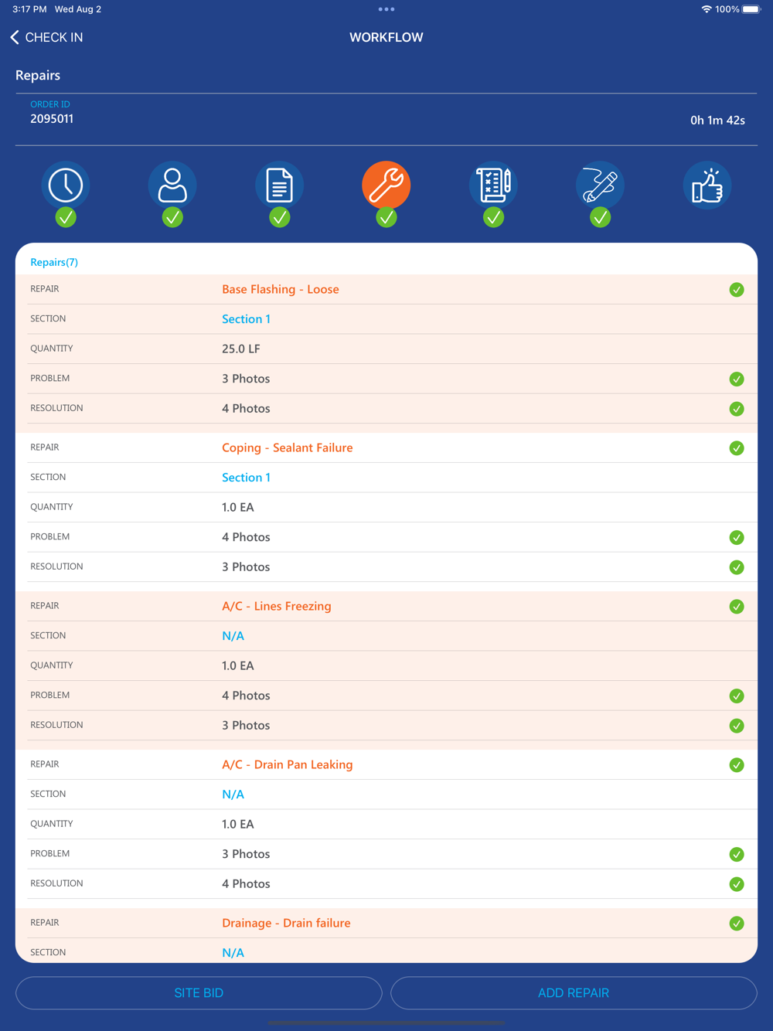773x1031 pixels.
Task: Open the Base Flashing - Loose repair
Action: click(281, 289)
